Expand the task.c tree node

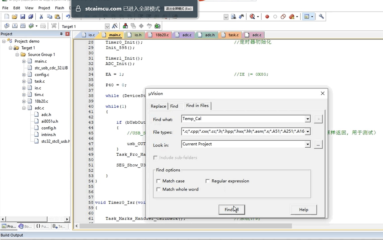(24, 81)
